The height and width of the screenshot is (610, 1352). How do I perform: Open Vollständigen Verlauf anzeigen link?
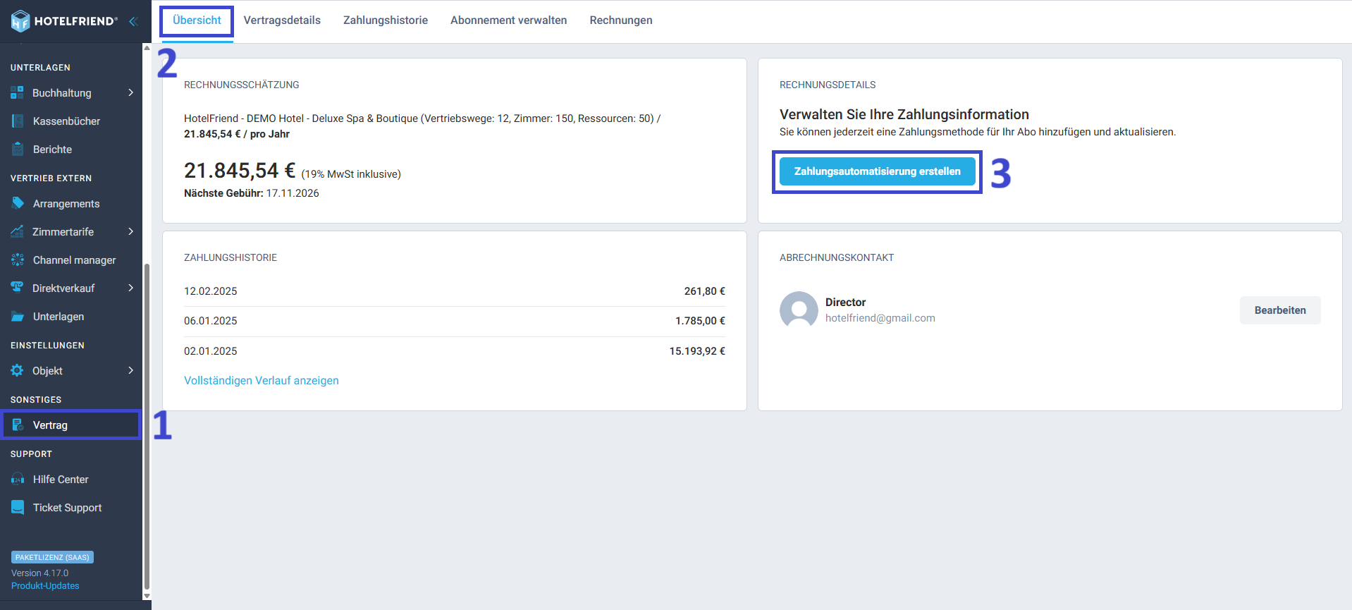click(262, 380)
